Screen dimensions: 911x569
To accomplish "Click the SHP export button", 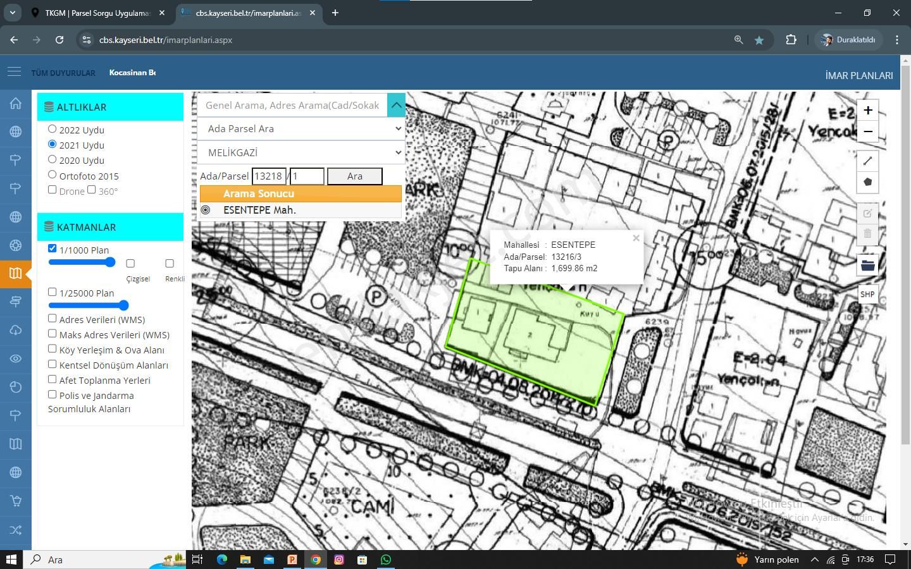I will coord(868,294).
